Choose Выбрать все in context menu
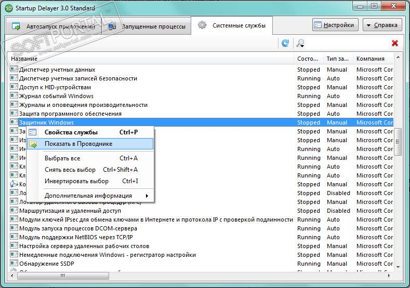410x288 pixels. point(90,158)
